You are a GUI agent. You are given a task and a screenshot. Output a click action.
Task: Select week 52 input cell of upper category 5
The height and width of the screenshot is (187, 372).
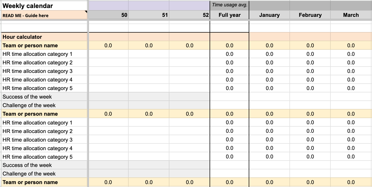[189, 88]
